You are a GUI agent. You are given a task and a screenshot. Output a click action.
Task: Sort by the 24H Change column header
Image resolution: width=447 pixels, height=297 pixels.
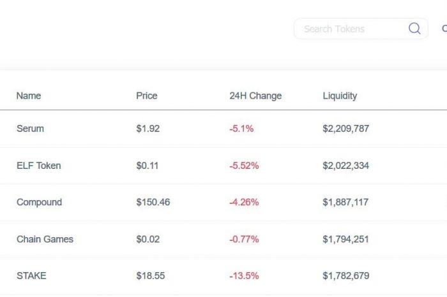tap(255, 96)
